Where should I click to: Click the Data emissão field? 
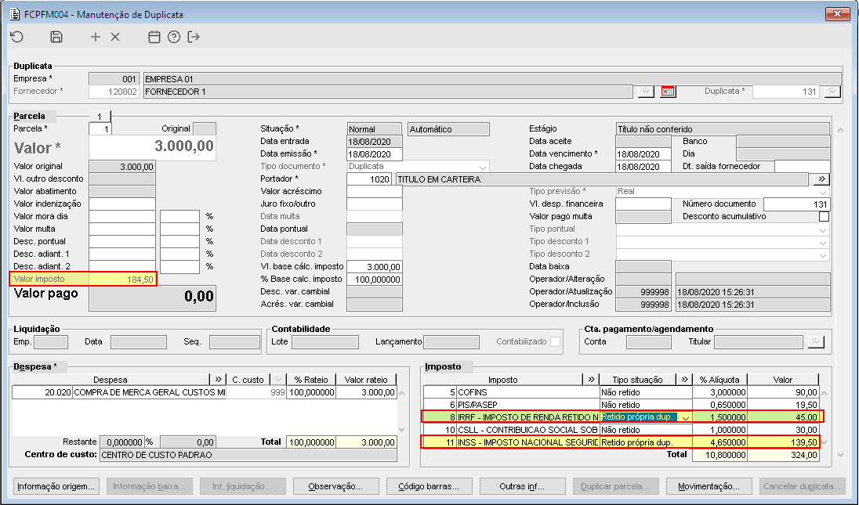point(375,154)
